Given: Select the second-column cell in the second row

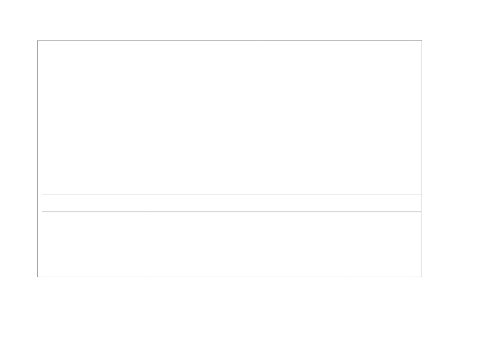Looking at the screenshot, I should (204, 166).
